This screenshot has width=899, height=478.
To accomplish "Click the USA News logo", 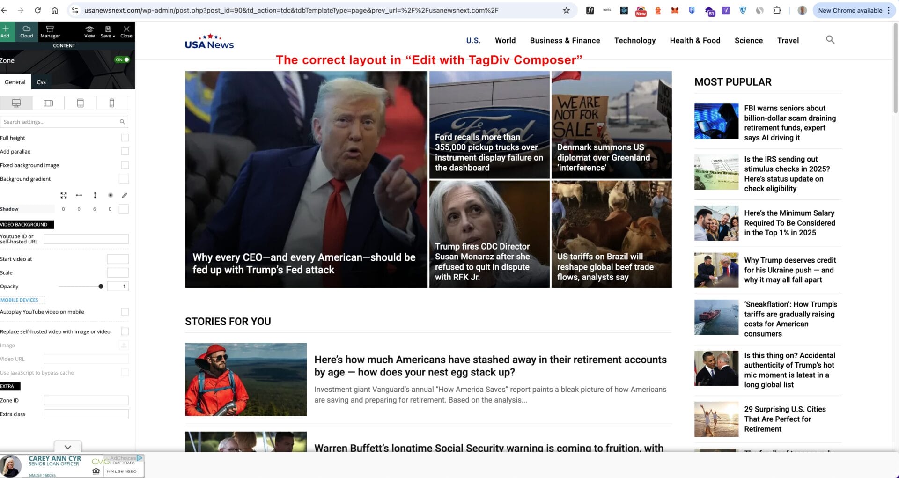I will pyautogui.click(x=209, y=41).
